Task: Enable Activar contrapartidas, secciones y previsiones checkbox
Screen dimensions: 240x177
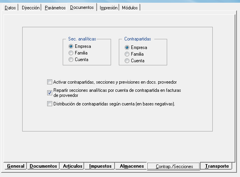Action: [x=49, y=82]
